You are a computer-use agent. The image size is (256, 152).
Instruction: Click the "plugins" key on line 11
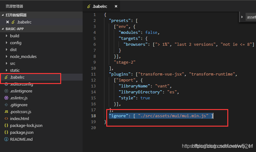[x=120, y=74]
